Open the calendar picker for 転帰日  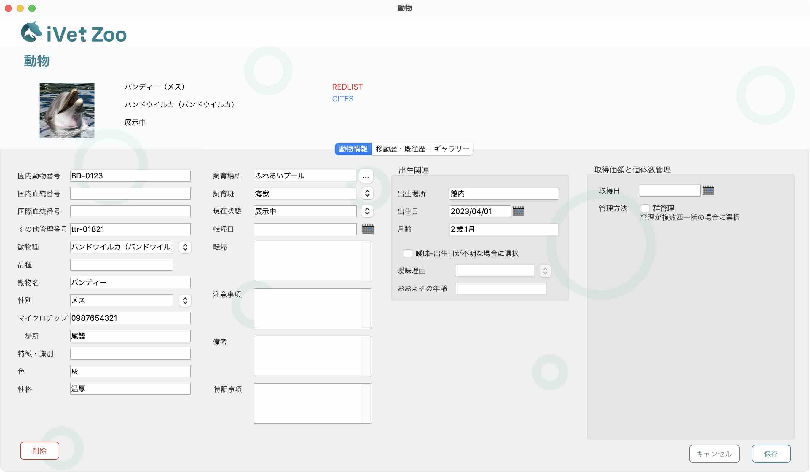pyautogui.click(x=367, y=229)
